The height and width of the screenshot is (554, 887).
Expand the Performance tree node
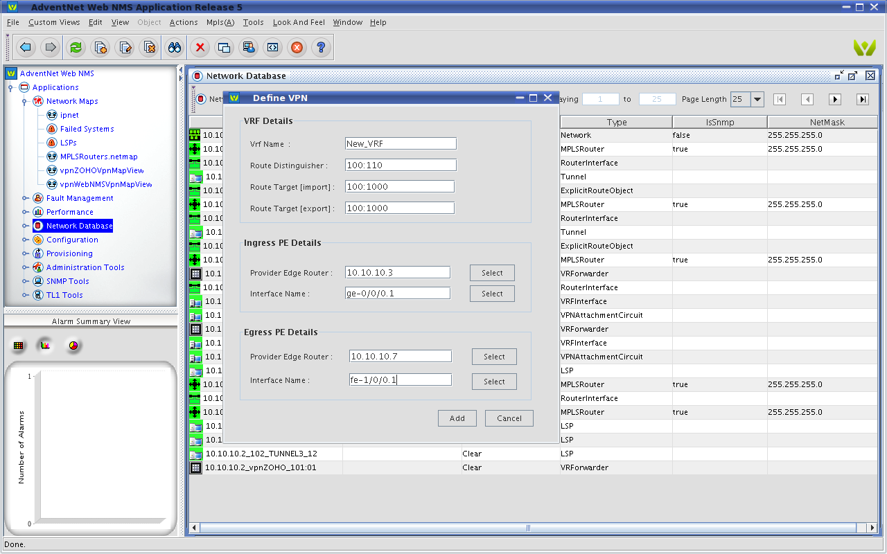coord(24,213)
